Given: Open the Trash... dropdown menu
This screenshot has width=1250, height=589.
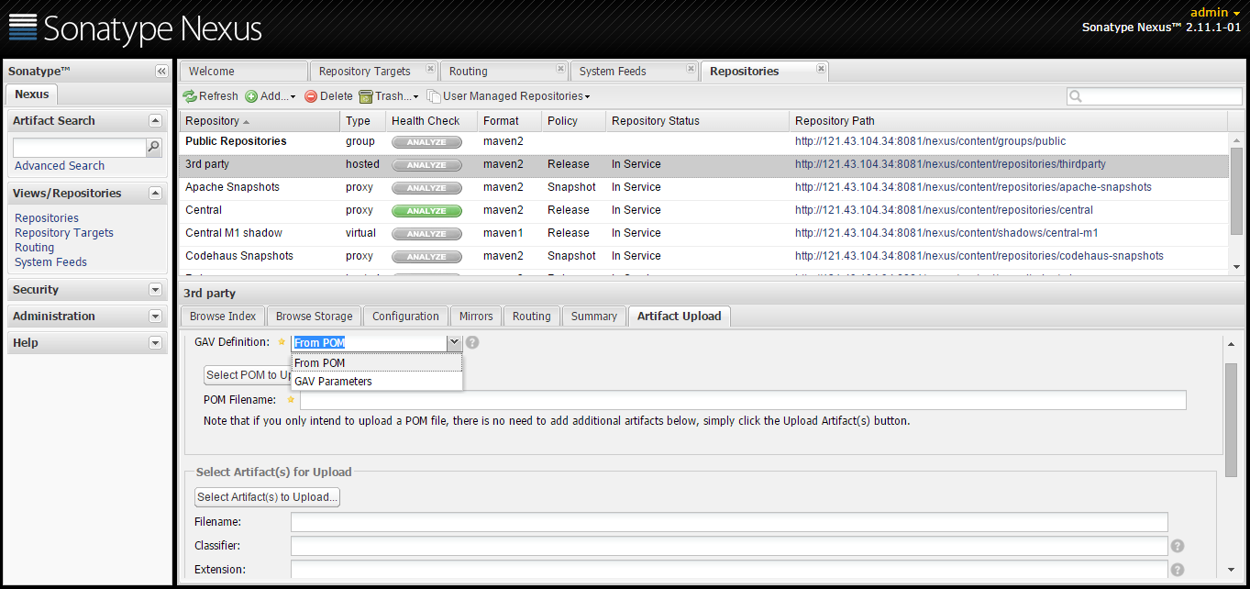Looking at the screenshot, I should (389, 96).
